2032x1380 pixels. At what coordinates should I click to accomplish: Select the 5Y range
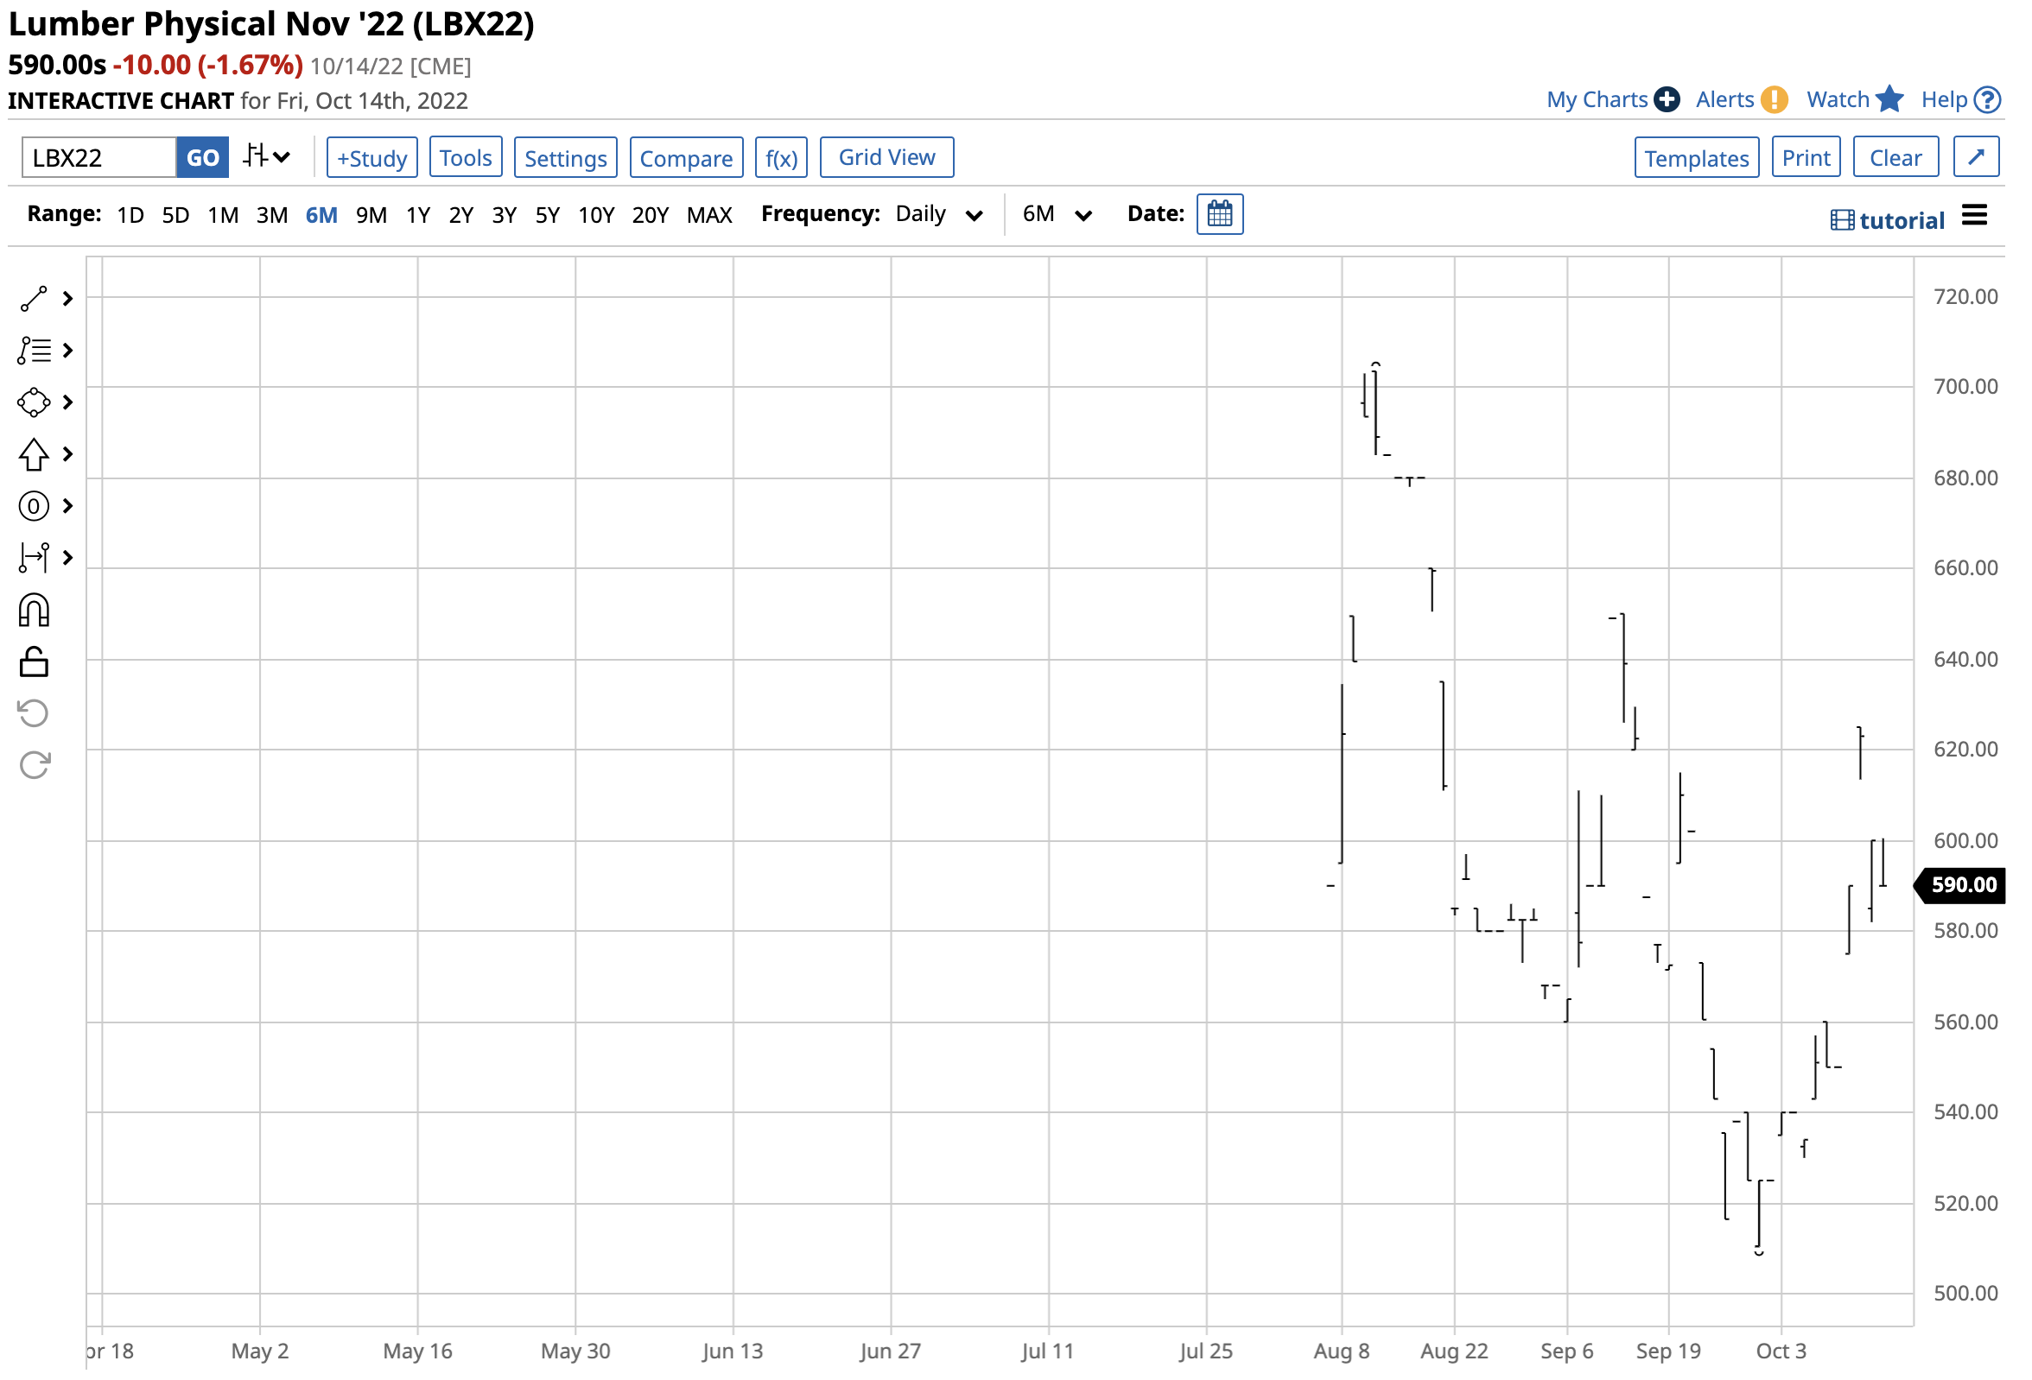point(548,215)
